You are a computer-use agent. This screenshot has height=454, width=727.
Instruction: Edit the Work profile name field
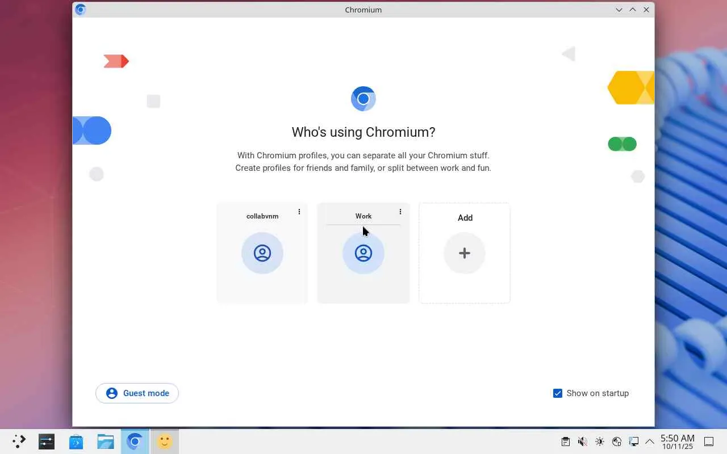[363, 216]
